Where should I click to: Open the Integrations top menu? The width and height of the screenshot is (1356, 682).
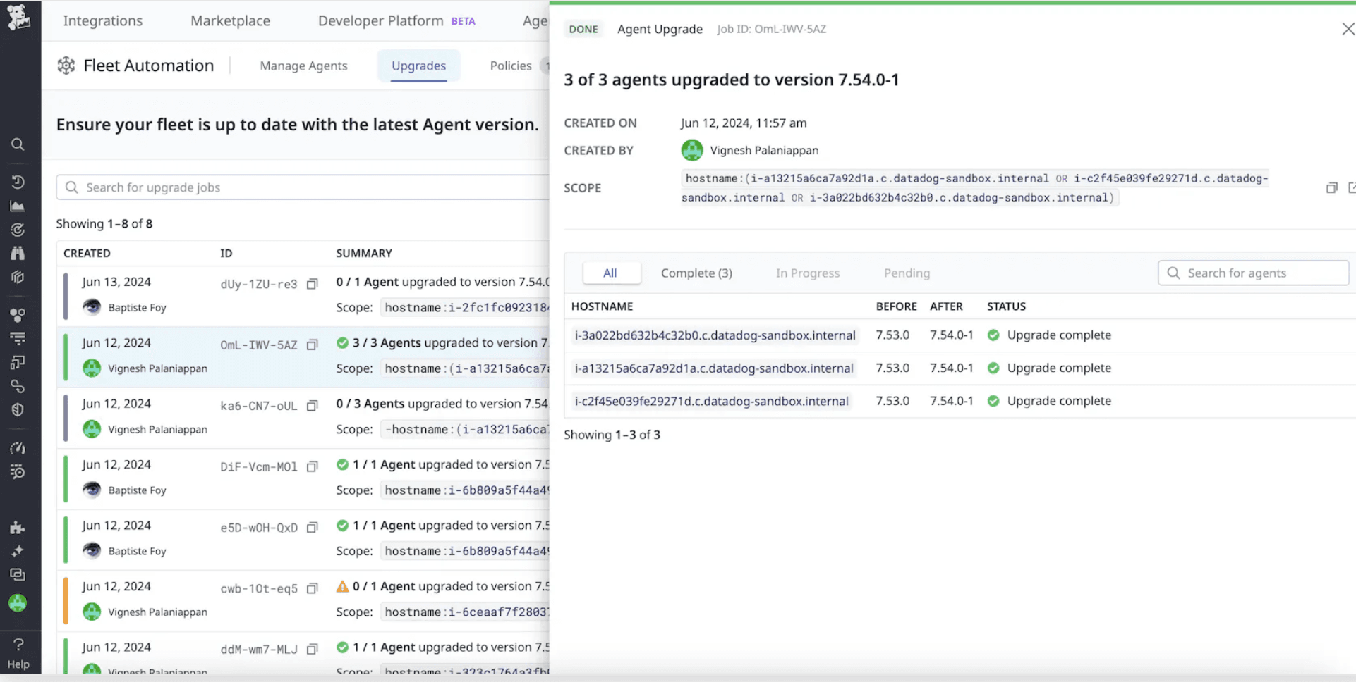[x=103, y=21]
